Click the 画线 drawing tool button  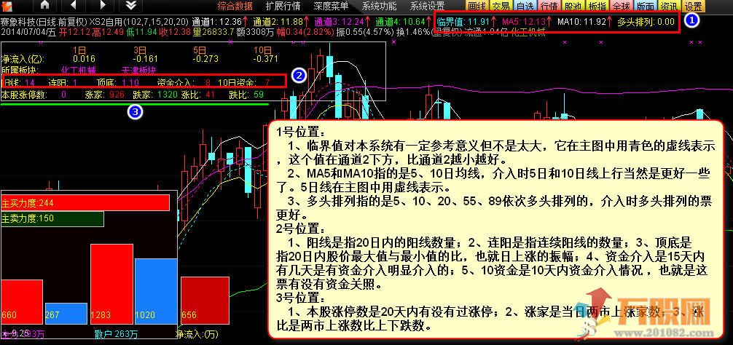point(477,6)
